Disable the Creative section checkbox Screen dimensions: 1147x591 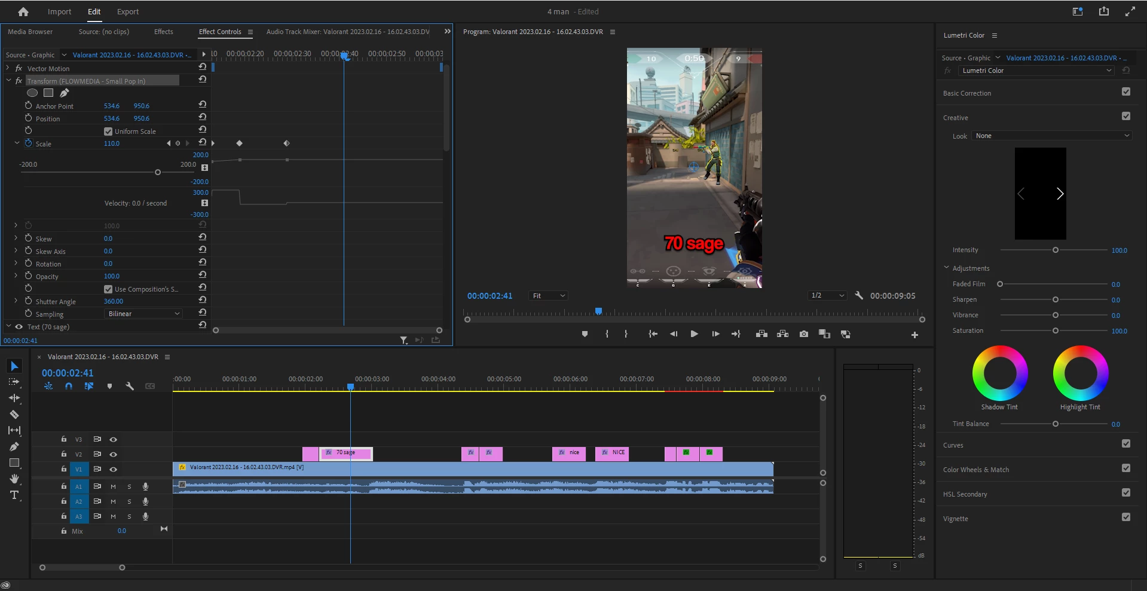click(1126, 117)
